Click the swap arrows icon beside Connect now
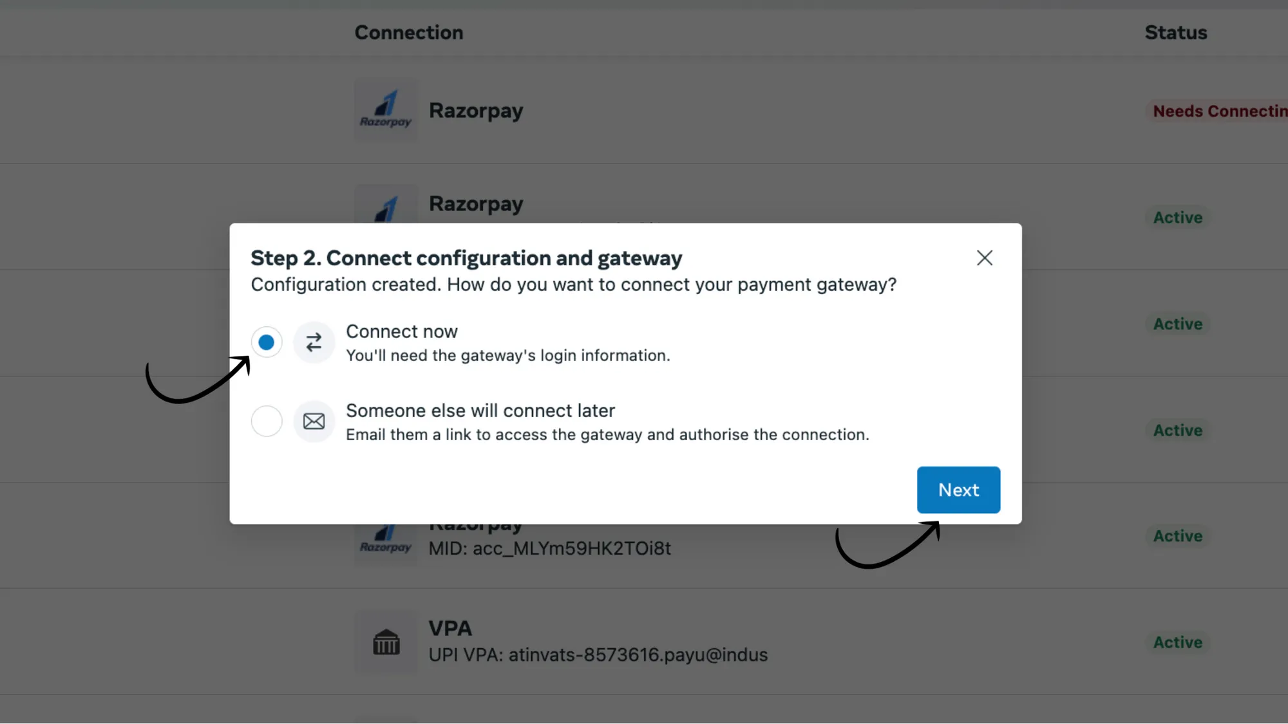1288x724 pixels. tap(314, 342)
